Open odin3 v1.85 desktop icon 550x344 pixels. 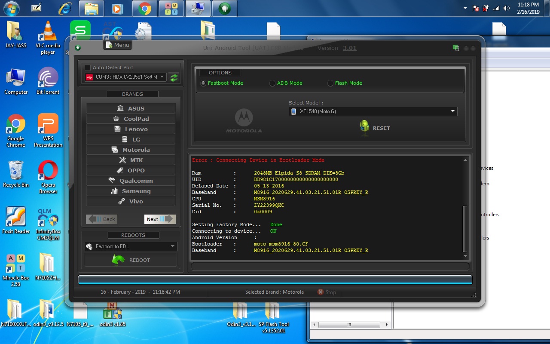(112, 314)
